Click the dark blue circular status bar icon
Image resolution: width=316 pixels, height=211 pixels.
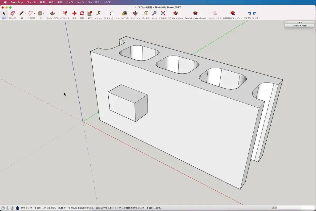18,208
